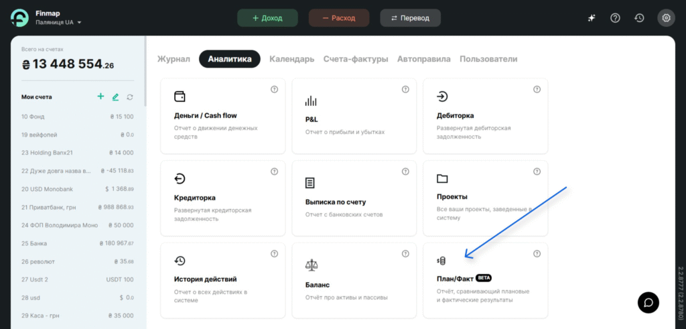Open the settings gear icon

point(666,18)
